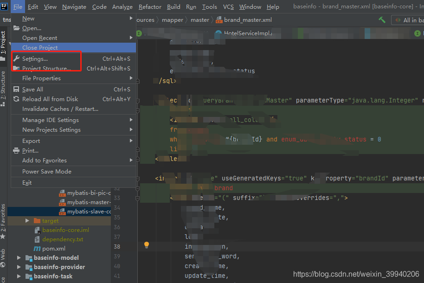424x283 pixels.
Task: Choose Exit from the File menu
Action: pyautogui.click(x=73, y=183)
